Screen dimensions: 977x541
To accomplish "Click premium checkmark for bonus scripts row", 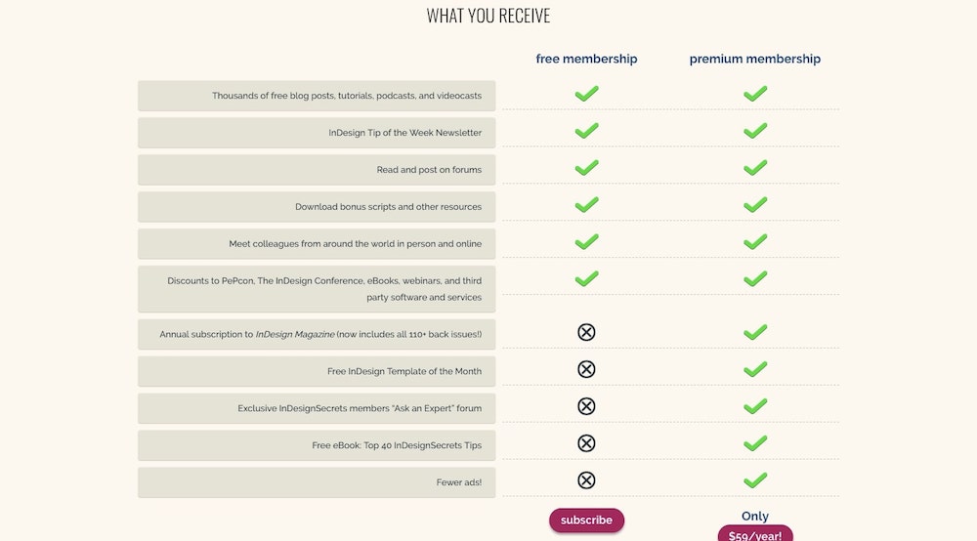I will click(x=755, y=205).
